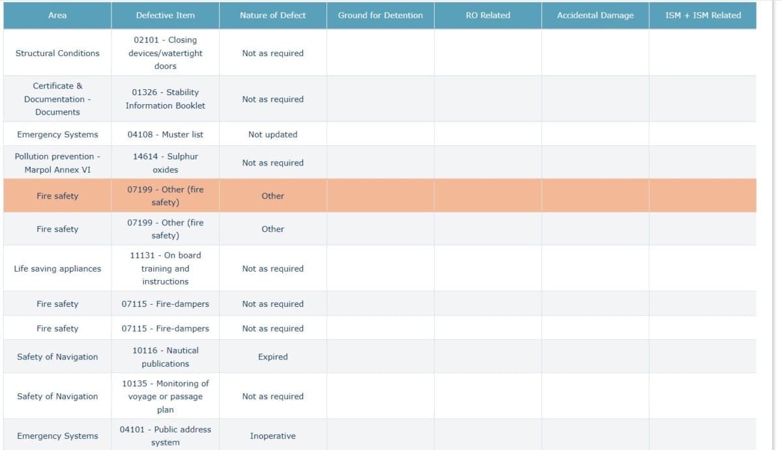Screen dimensions: 782x450
Task: Select the Ground for Detention header
Action: (380, 15)
